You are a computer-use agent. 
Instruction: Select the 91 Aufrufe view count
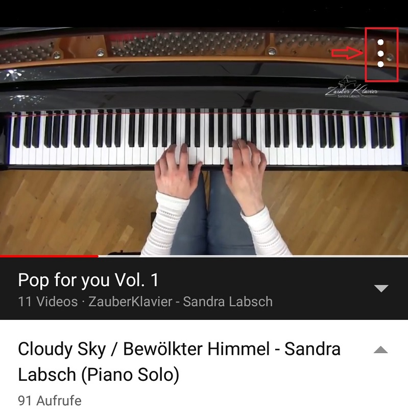click(50, 401)
